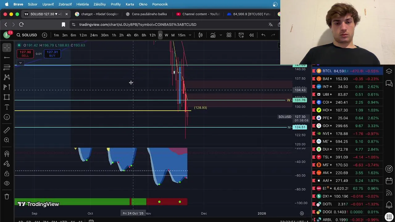
Task: Click the 127.31 BUY button
Action: pyautogui.click(x=52, y=54)
